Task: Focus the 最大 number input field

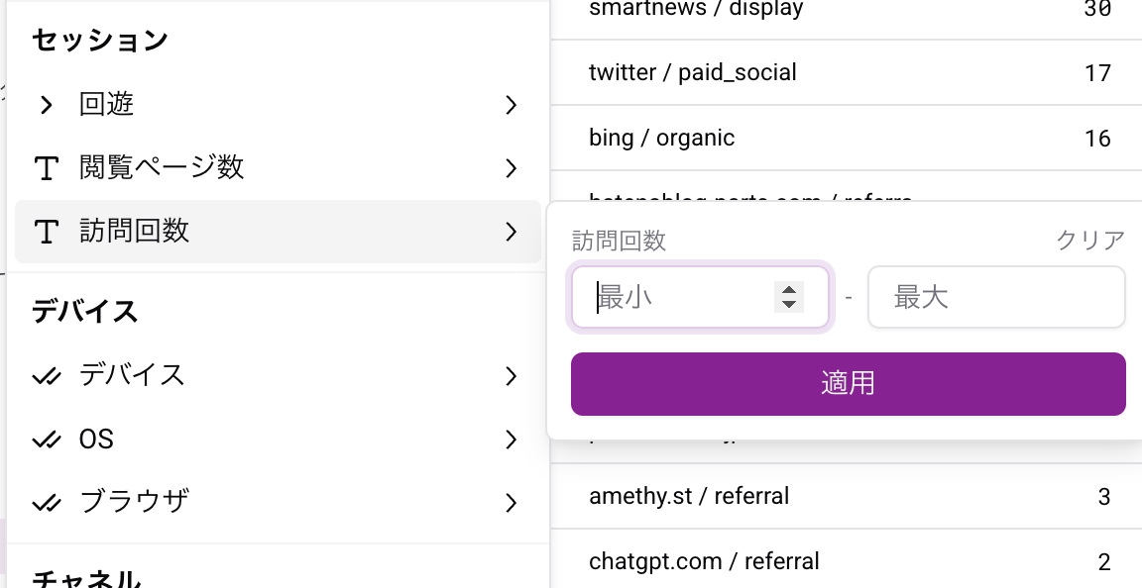Action: coord(995,297)
